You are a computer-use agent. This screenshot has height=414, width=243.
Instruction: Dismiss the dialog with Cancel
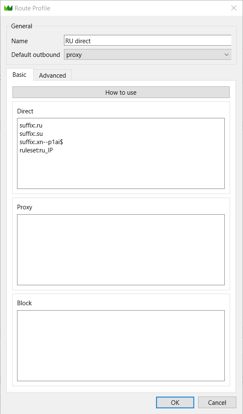point(217,402)
